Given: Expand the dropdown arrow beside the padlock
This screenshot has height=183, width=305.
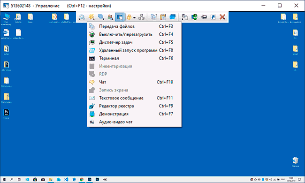Looking at the screenshot, I should click(134, 17).
